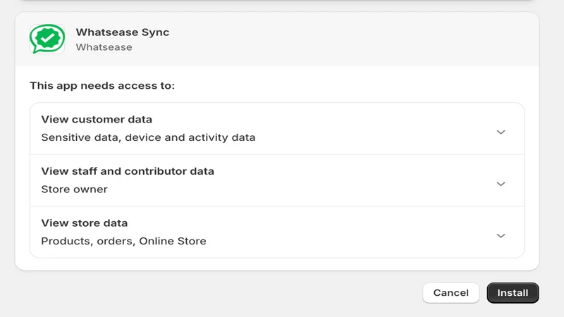Click 'Products, orders, Online Store' text

click(123, 241)
